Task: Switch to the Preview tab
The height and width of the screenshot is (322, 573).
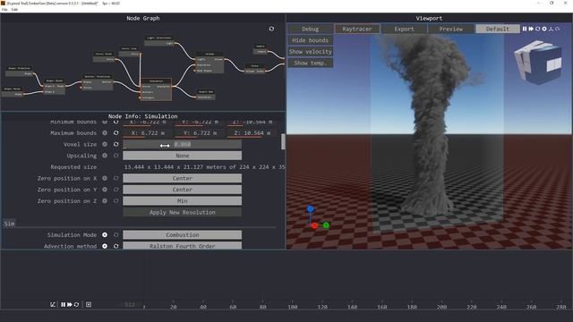Action: 450,29
